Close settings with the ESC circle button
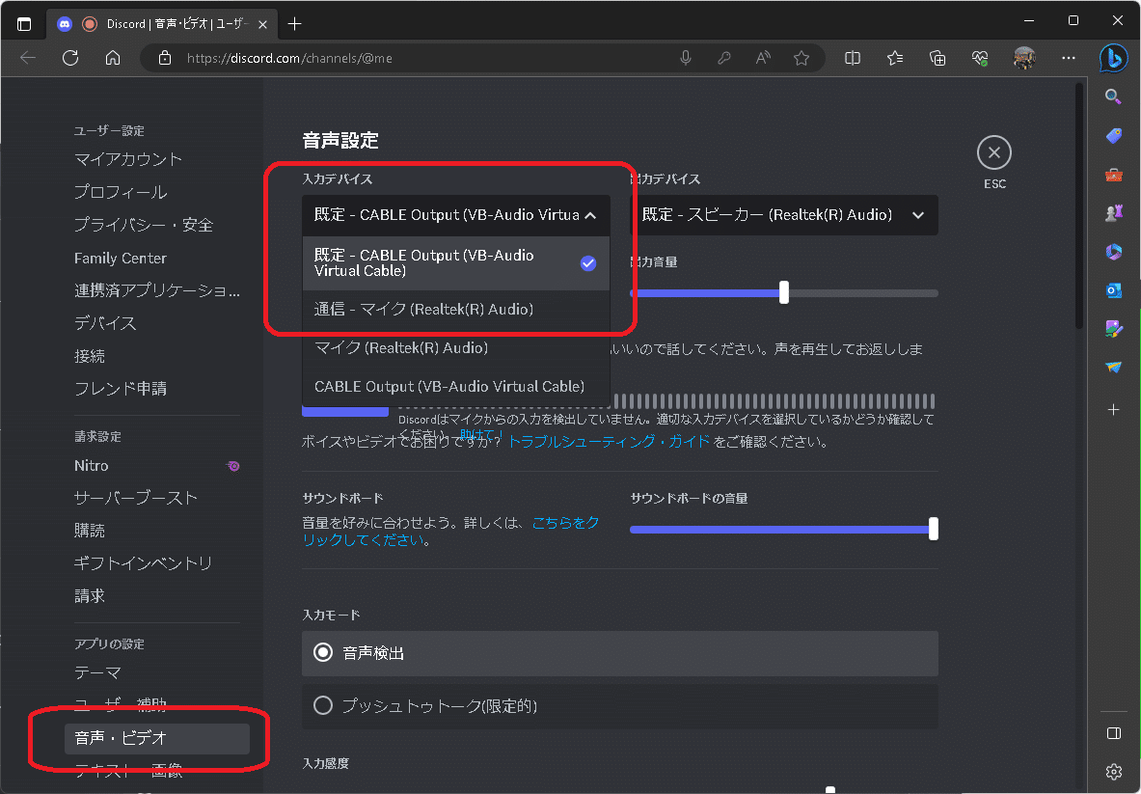The height and width of the screenshot is (794, 1141). coord(994,152)
